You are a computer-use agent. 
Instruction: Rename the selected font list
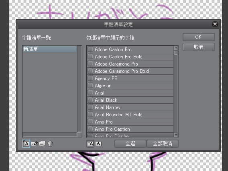click(x=34, y=144)
